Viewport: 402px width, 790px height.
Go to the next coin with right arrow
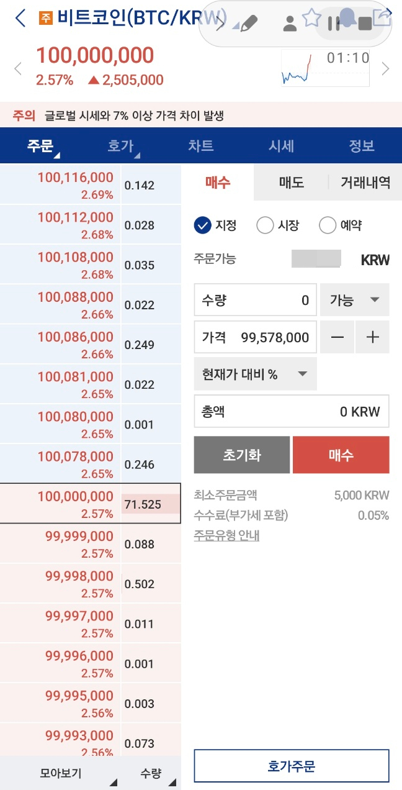coord(386,68)
